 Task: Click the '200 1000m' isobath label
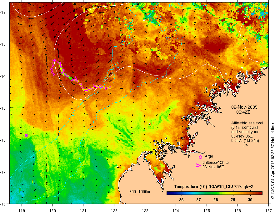click(140, 192)
